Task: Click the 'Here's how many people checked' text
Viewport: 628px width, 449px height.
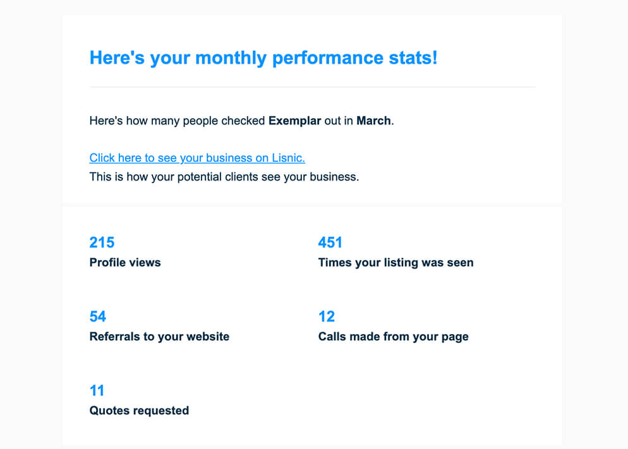Action: [x=177, y=121]
